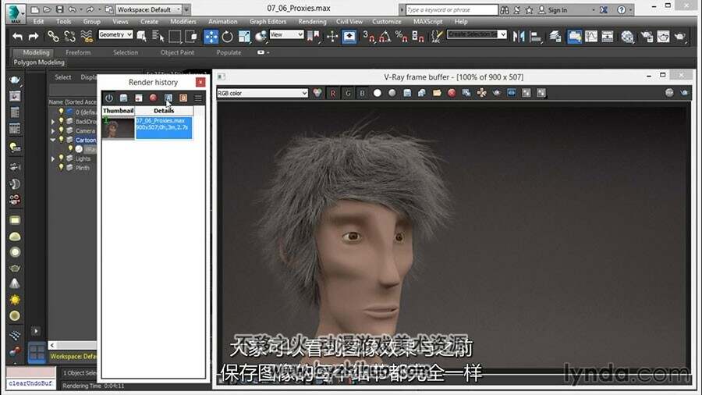Open the View reference coordinate dropdown

[286, 34]
